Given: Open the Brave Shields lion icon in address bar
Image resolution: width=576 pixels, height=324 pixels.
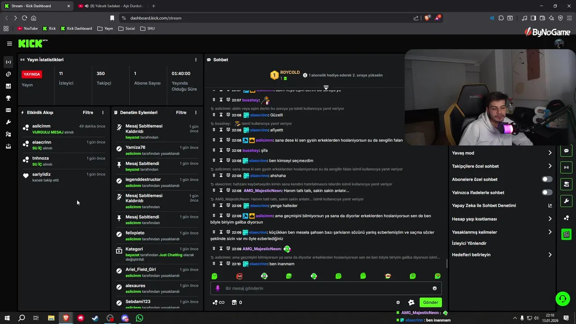Looking at the screenshot, I should (427, 18).
